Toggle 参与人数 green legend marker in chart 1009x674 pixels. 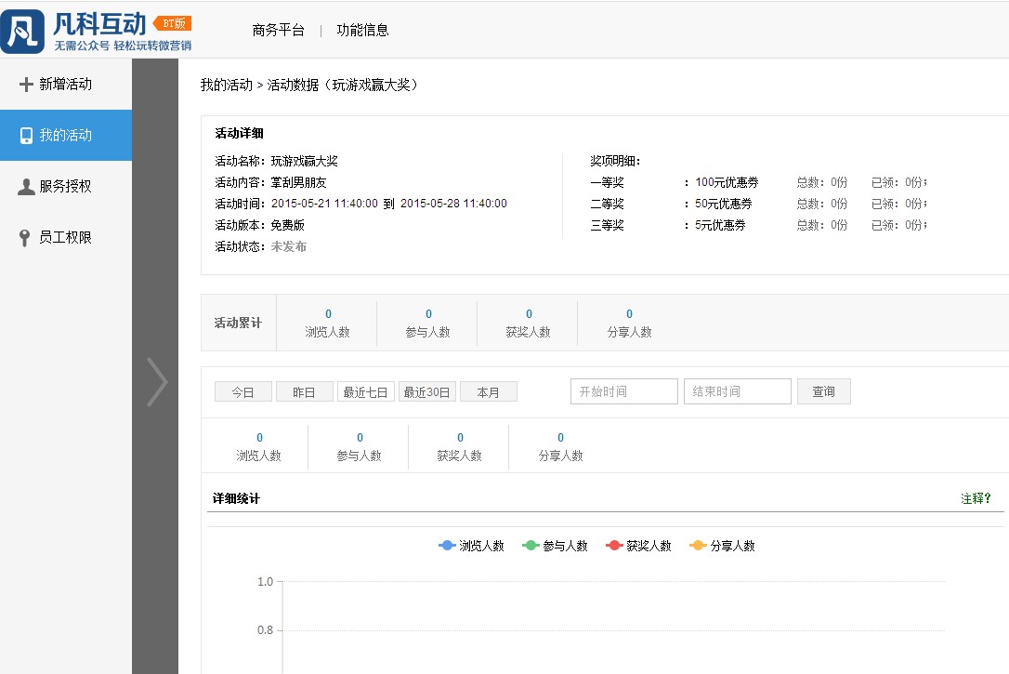click(x=531, y=546)
